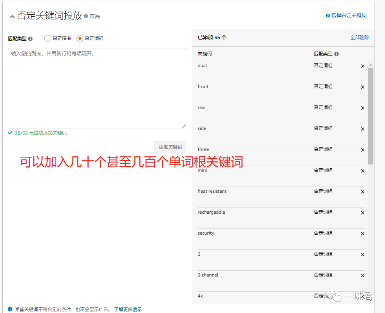Click the 'security' keyword text
The image size is (385, 313).
[206, 233]
